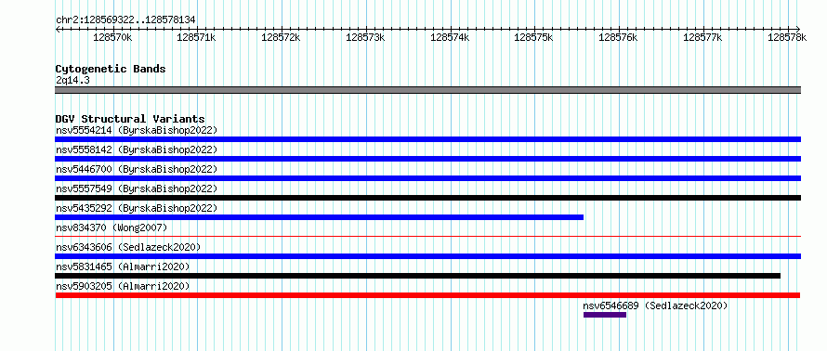Click the chr2:128569322..128578134 coordinates text

point(125,19)
